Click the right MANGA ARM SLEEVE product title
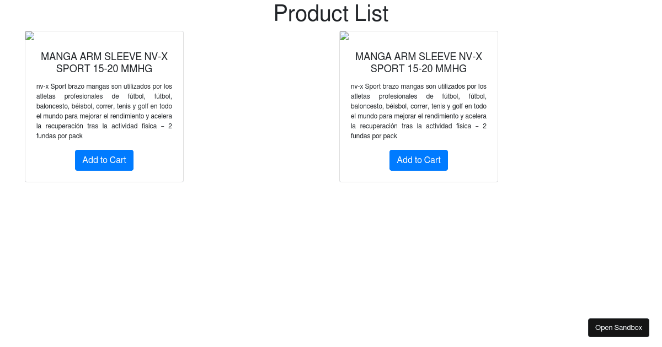 (x=419, y=63)
